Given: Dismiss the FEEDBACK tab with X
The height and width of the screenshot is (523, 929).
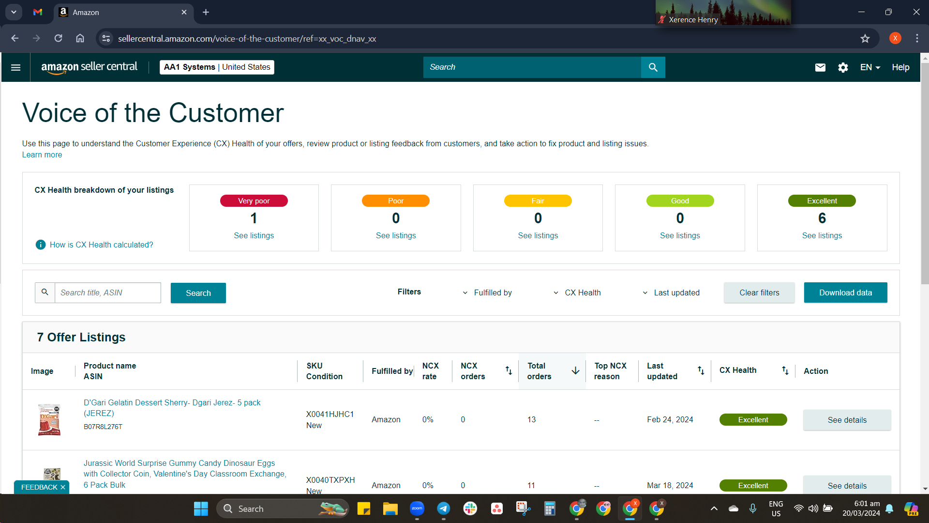Looking at the screenshot, I should 63,487.
